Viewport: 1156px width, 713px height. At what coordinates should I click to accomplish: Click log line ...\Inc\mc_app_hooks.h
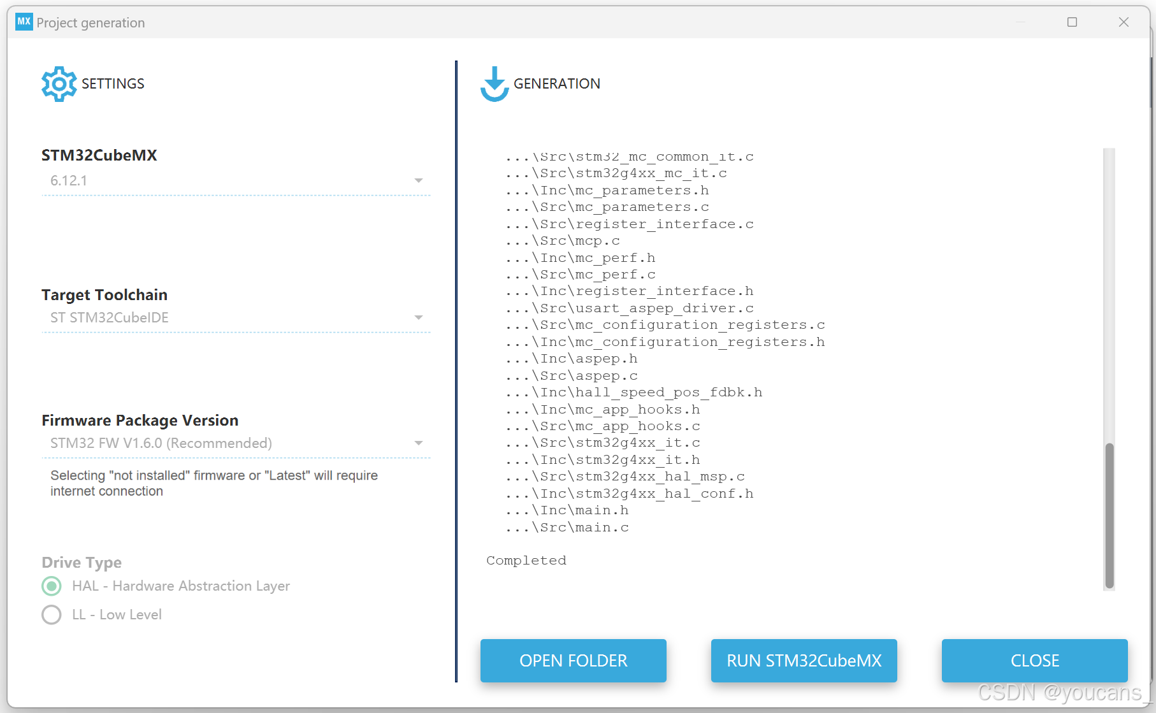click(x=603, y=410)
